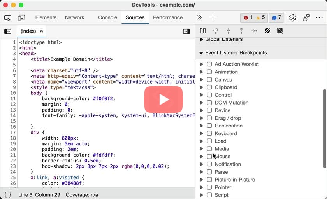The height and width of the screenshot is (199, 327).
Task: Deactivate breakpoints icon
Action: pos(267,31)
